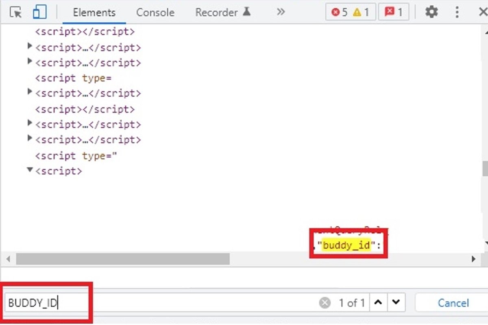Select the opened '<script>' tag row

point(59,171)
